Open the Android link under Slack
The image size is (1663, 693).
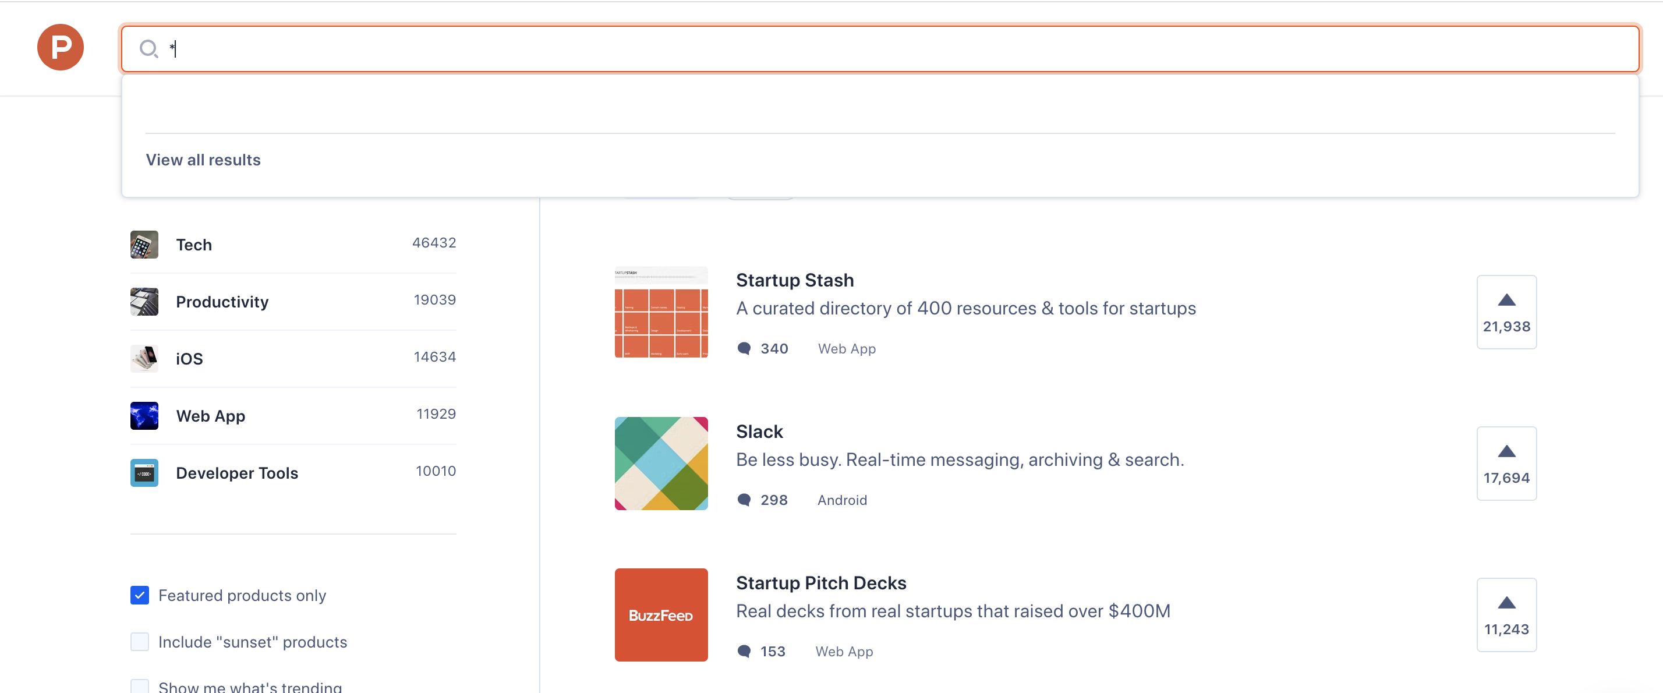[x=842, y=499]
